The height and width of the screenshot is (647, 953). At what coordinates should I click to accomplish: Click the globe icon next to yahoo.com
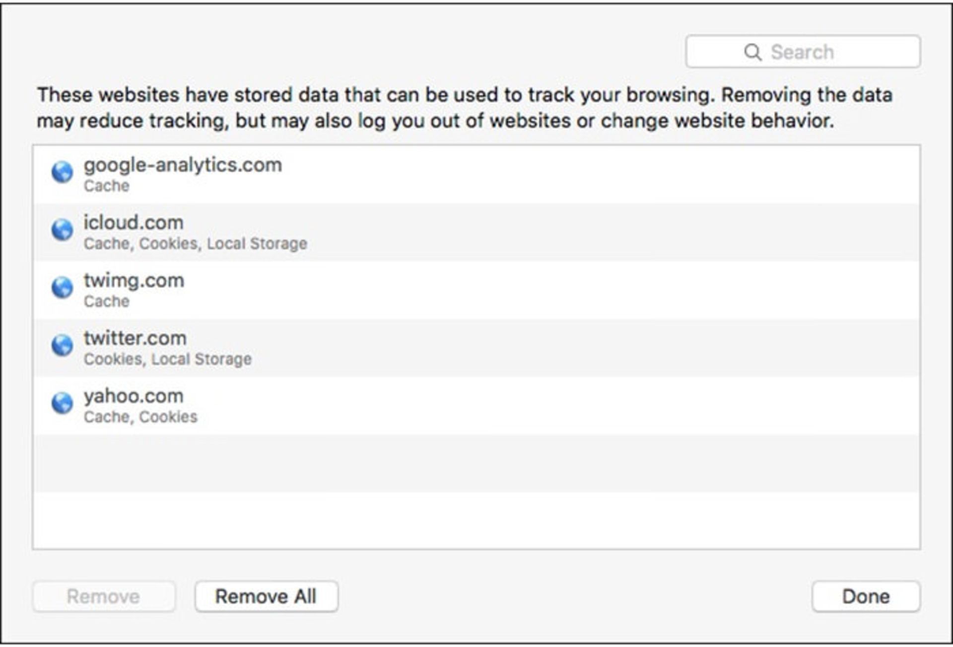pyautogui.click(x=62, y=403)
